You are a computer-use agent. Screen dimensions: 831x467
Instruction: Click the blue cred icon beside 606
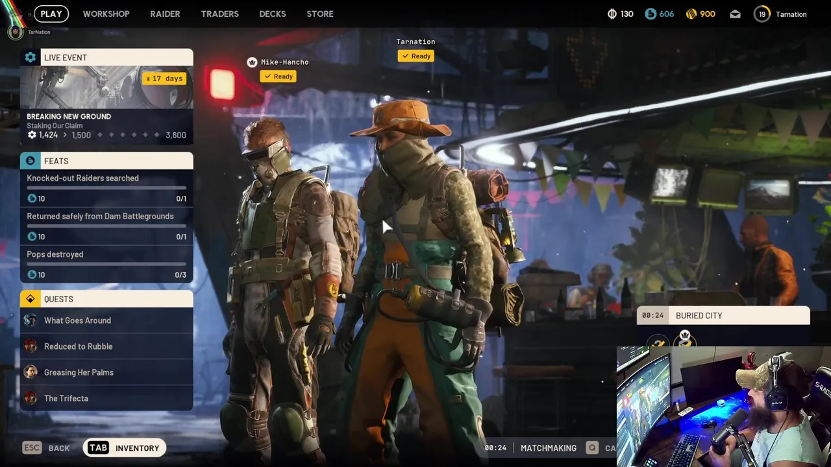[650, 14]
